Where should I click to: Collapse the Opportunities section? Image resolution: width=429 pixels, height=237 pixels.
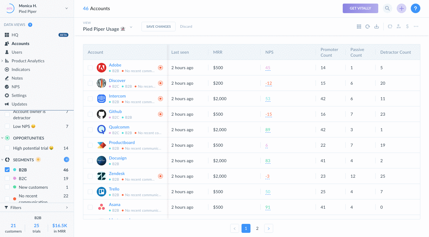[2, 138]
